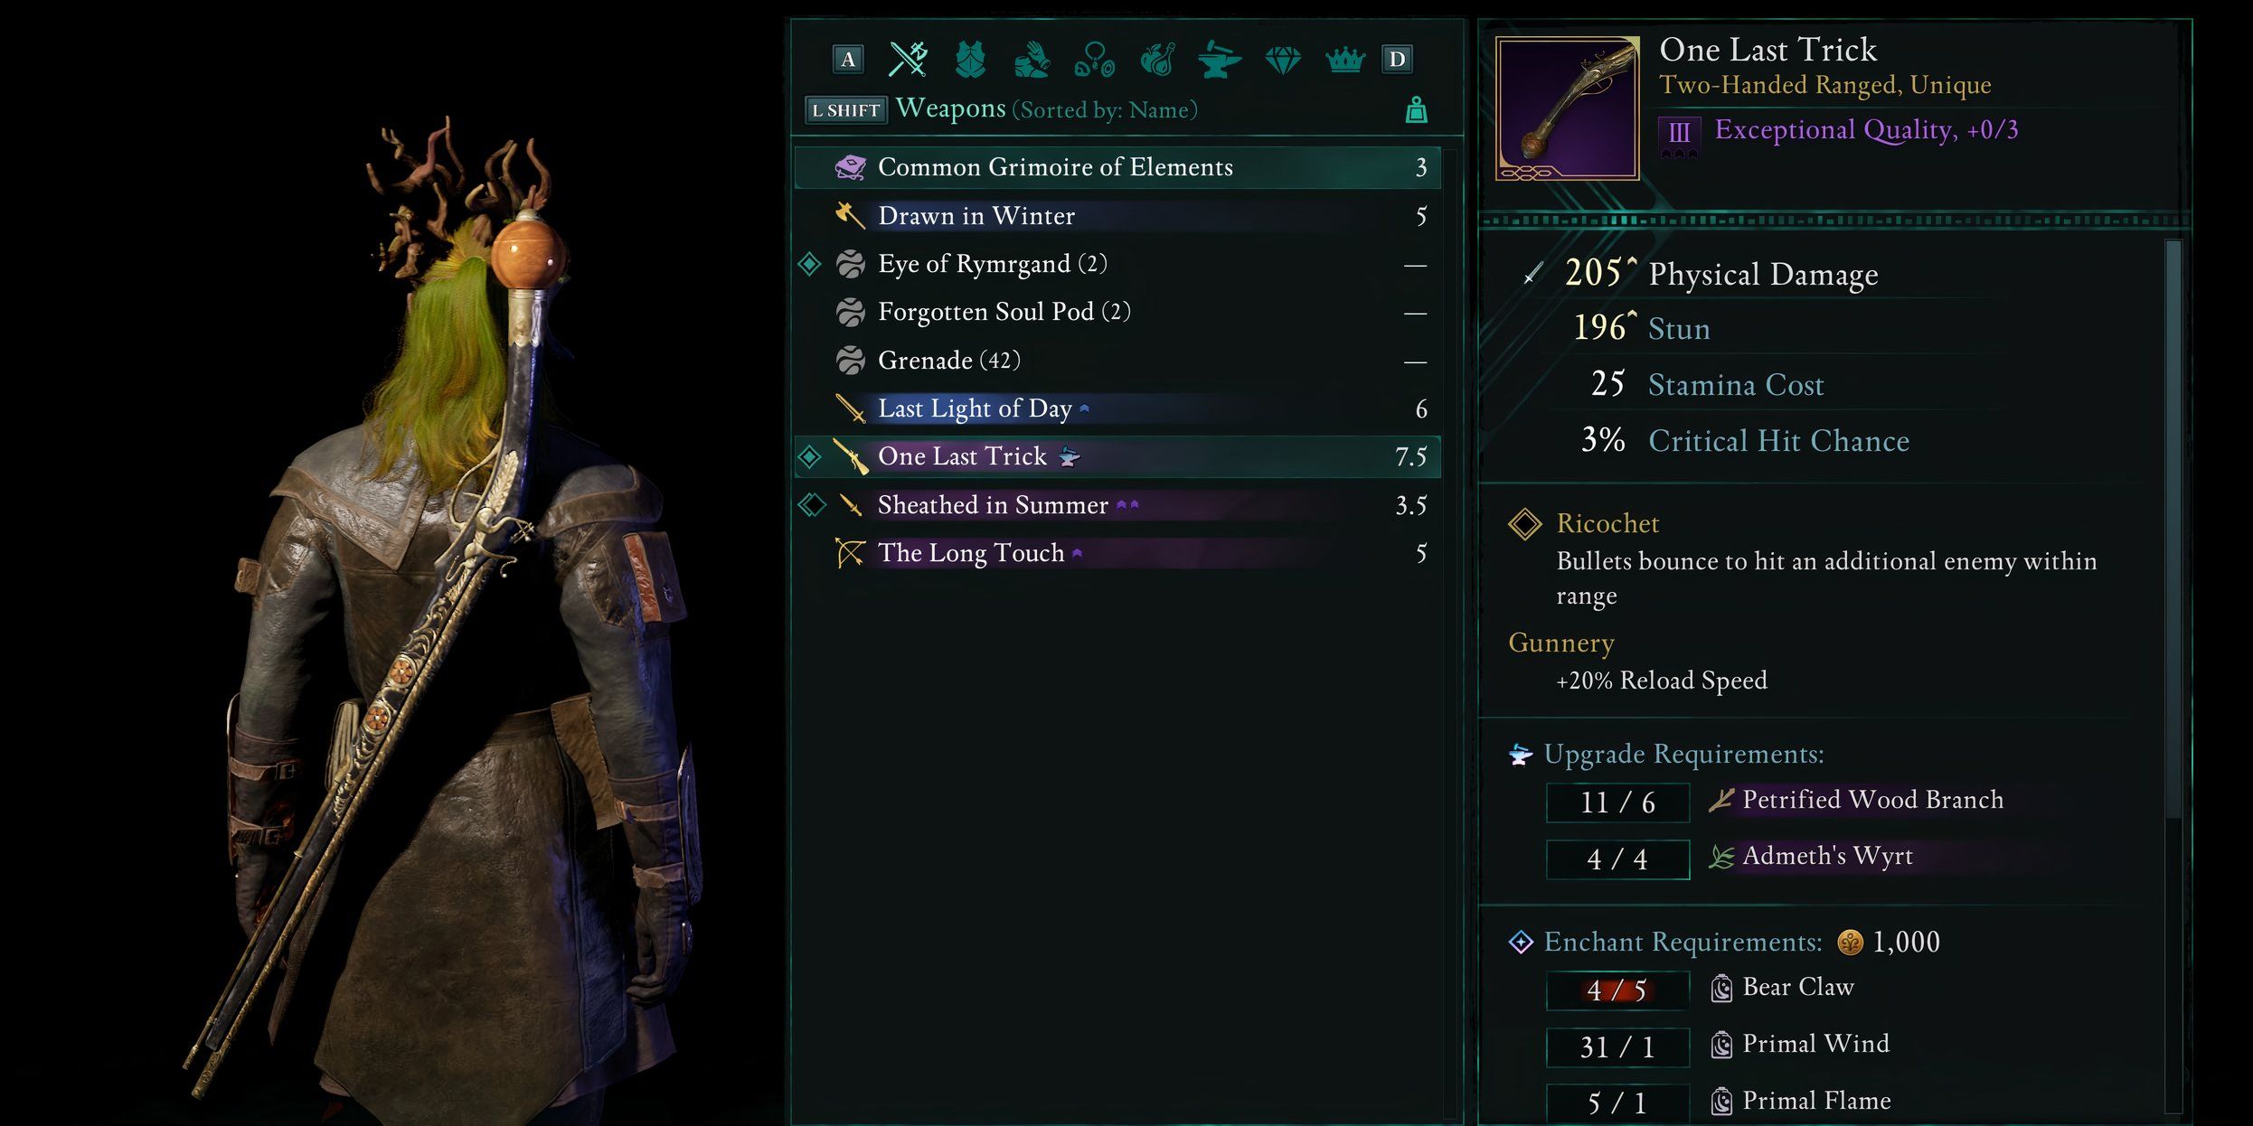
Task: Open the crafting anvil materials category icon
Action: tap(1219, 61)
